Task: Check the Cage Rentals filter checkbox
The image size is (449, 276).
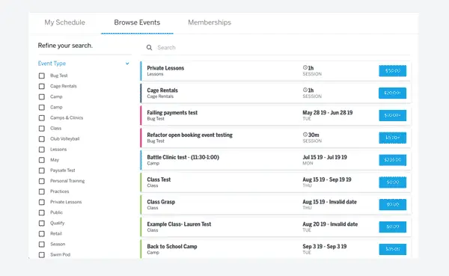Action: point(42,87)
